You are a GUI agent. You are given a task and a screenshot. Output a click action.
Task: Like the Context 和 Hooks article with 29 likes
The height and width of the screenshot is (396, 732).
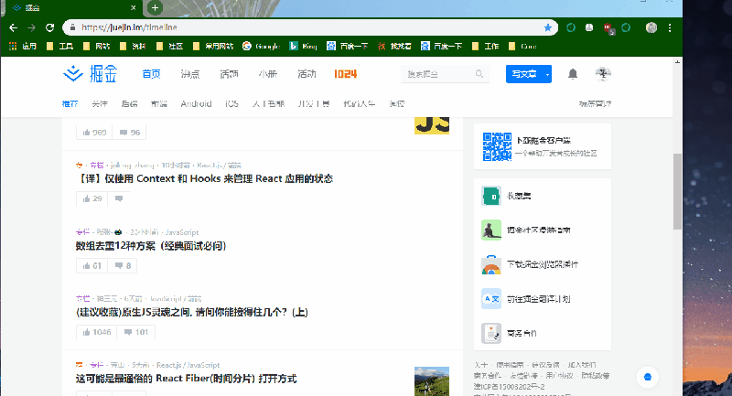[x=92, y=198]
